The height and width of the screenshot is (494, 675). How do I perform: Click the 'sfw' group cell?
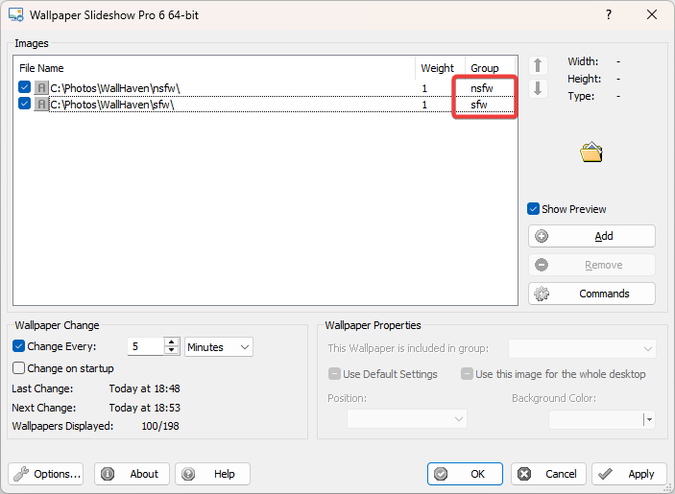click(x=479, y=105)
